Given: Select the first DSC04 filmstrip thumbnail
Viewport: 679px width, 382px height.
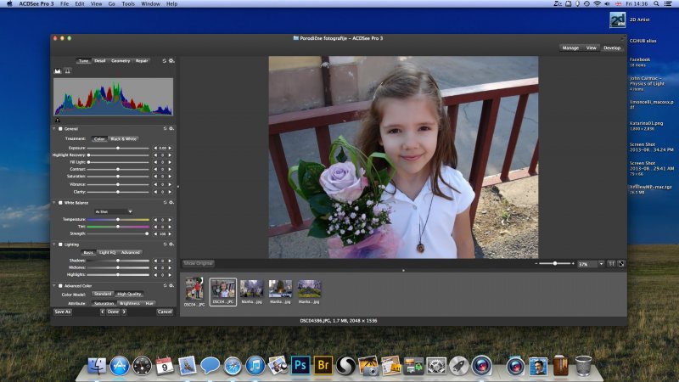Looking at the screenshot, I should (194, 292).
